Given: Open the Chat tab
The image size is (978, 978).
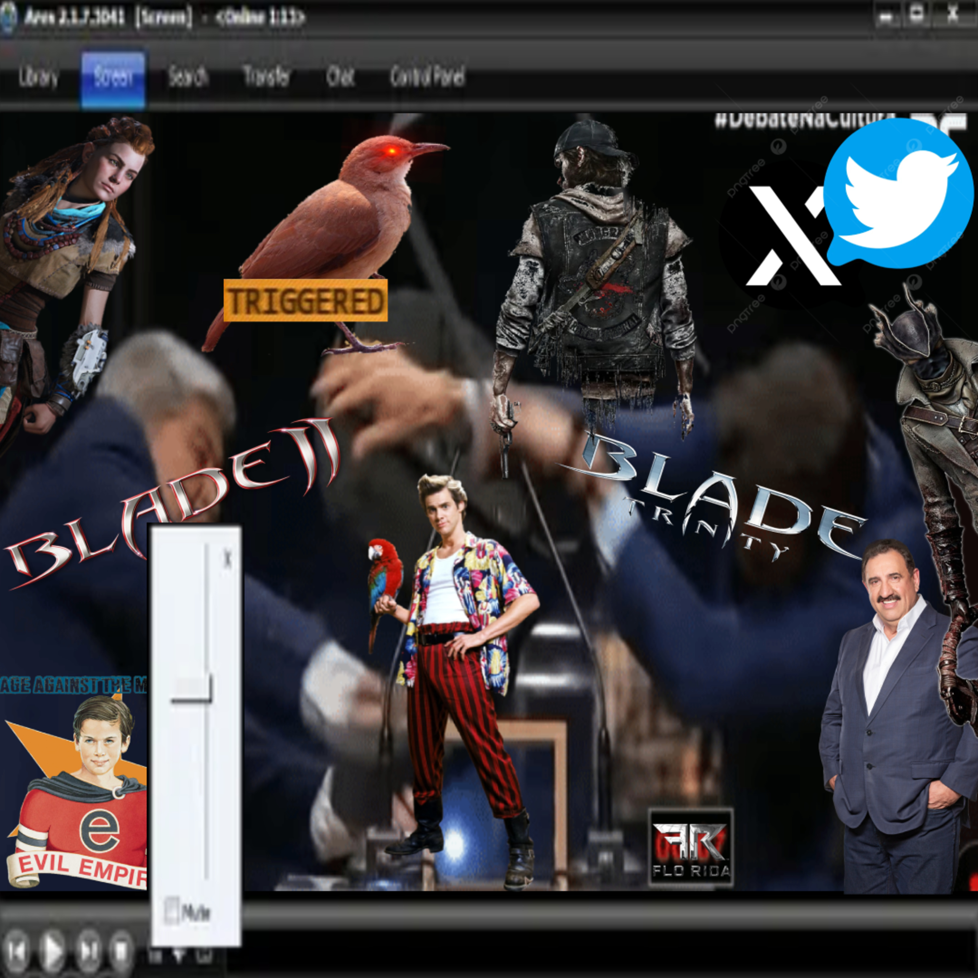Looking at the screenshot, I should (x=340, y=78).
